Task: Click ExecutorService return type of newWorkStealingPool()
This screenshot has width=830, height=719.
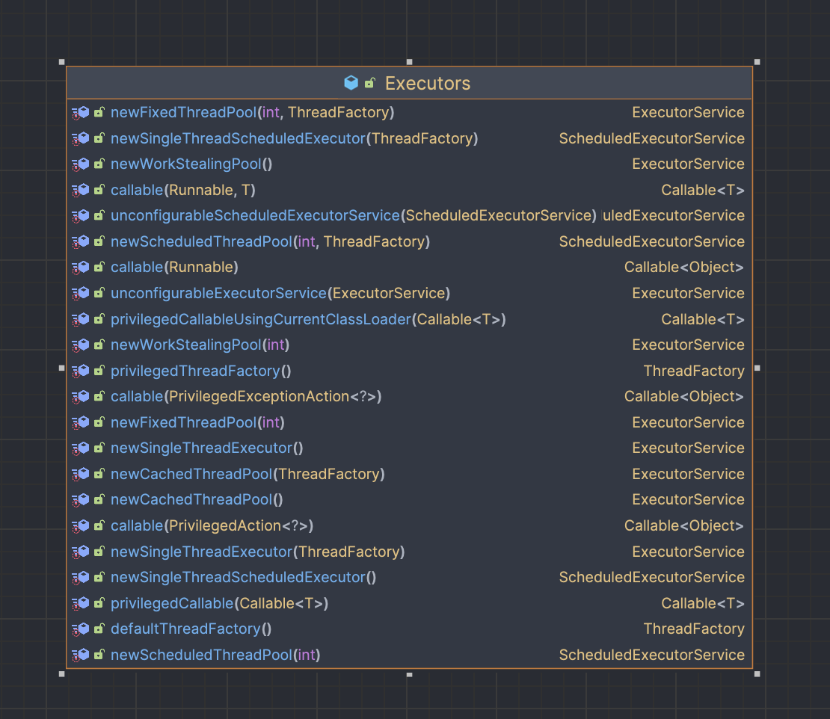Action: (x=688, y=164)
